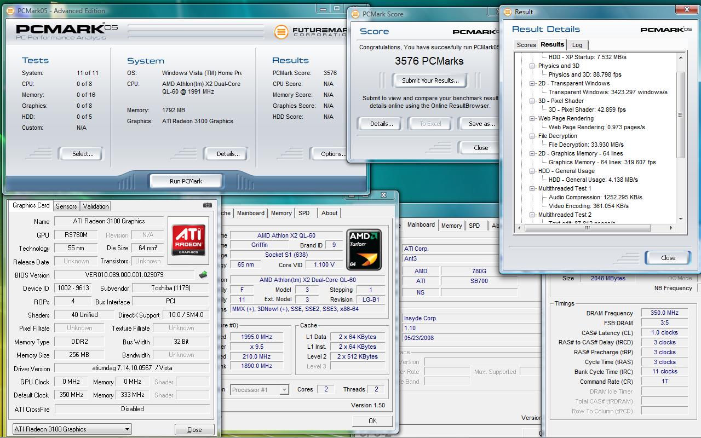Image resolution: width=701 pixels, height=438 pixels.
Task: Click the ATI Radeon Graphics logo
Action: [x=189, y=239]
